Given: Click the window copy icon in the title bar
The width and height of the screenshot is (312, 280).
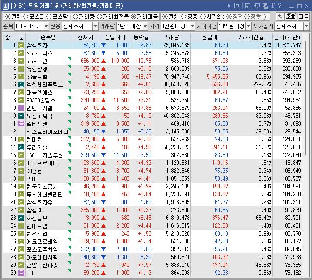Looking at the screenshot, I should point(257,6).
